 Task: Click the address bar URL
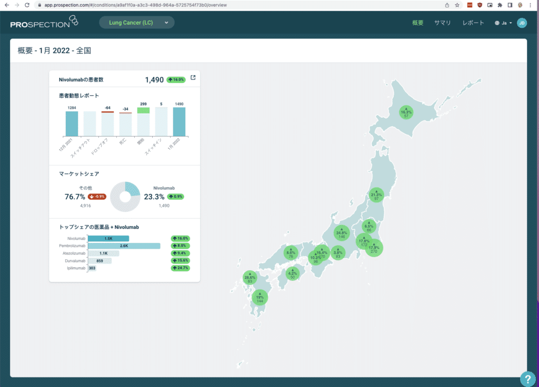pyautogui.click(x=135, y=5)
